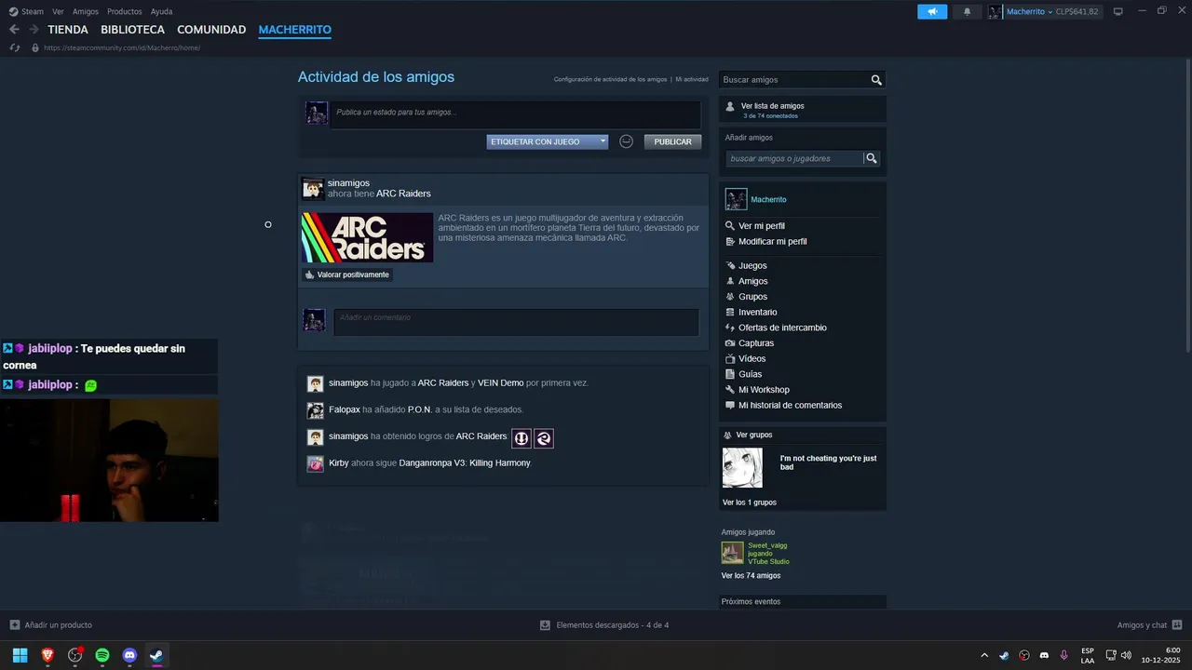The height and width of the screenshot is (670, 1192).
Task: Open Sweet_valgg friend playing entry
Action: coord(755,554)
